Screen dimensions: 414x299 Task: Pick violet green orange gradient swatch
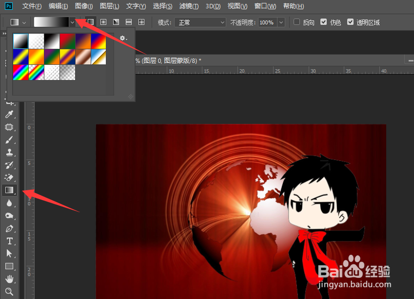click(x=52, y=57)
